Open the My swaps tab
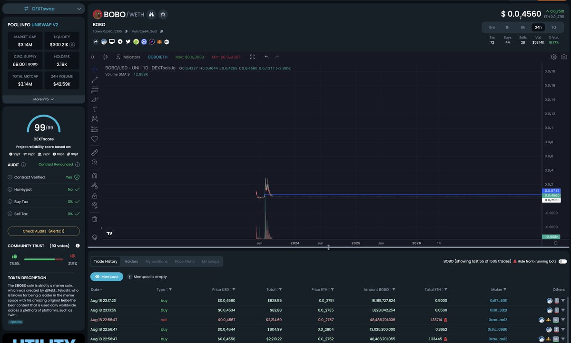Viewport: 571px width, 343px height. tap(211, 261)
